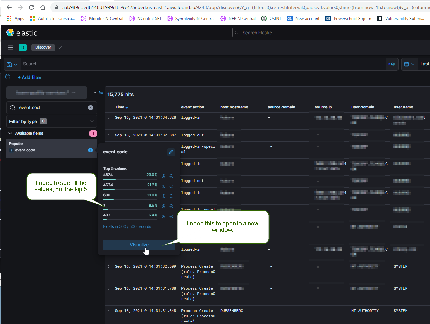The height and width of the screenshot is (324, 430).
Task: Open the Apps bookmarks grid
Action: click(x=15, y=19)
